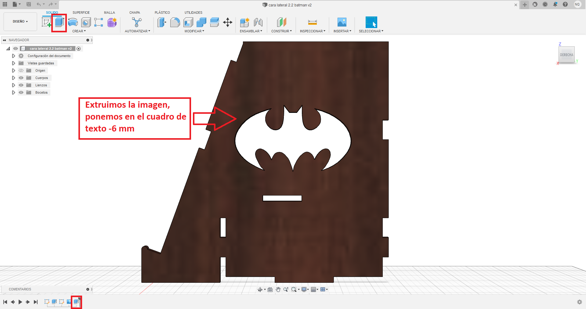Viewport: 586px width, 309px height.
Task: Expand the Origen folder
Action: click(13, 70)
